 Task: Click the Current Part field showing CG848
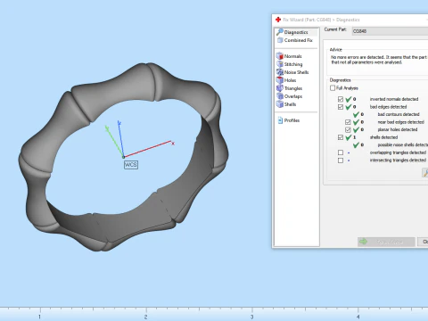390,31
